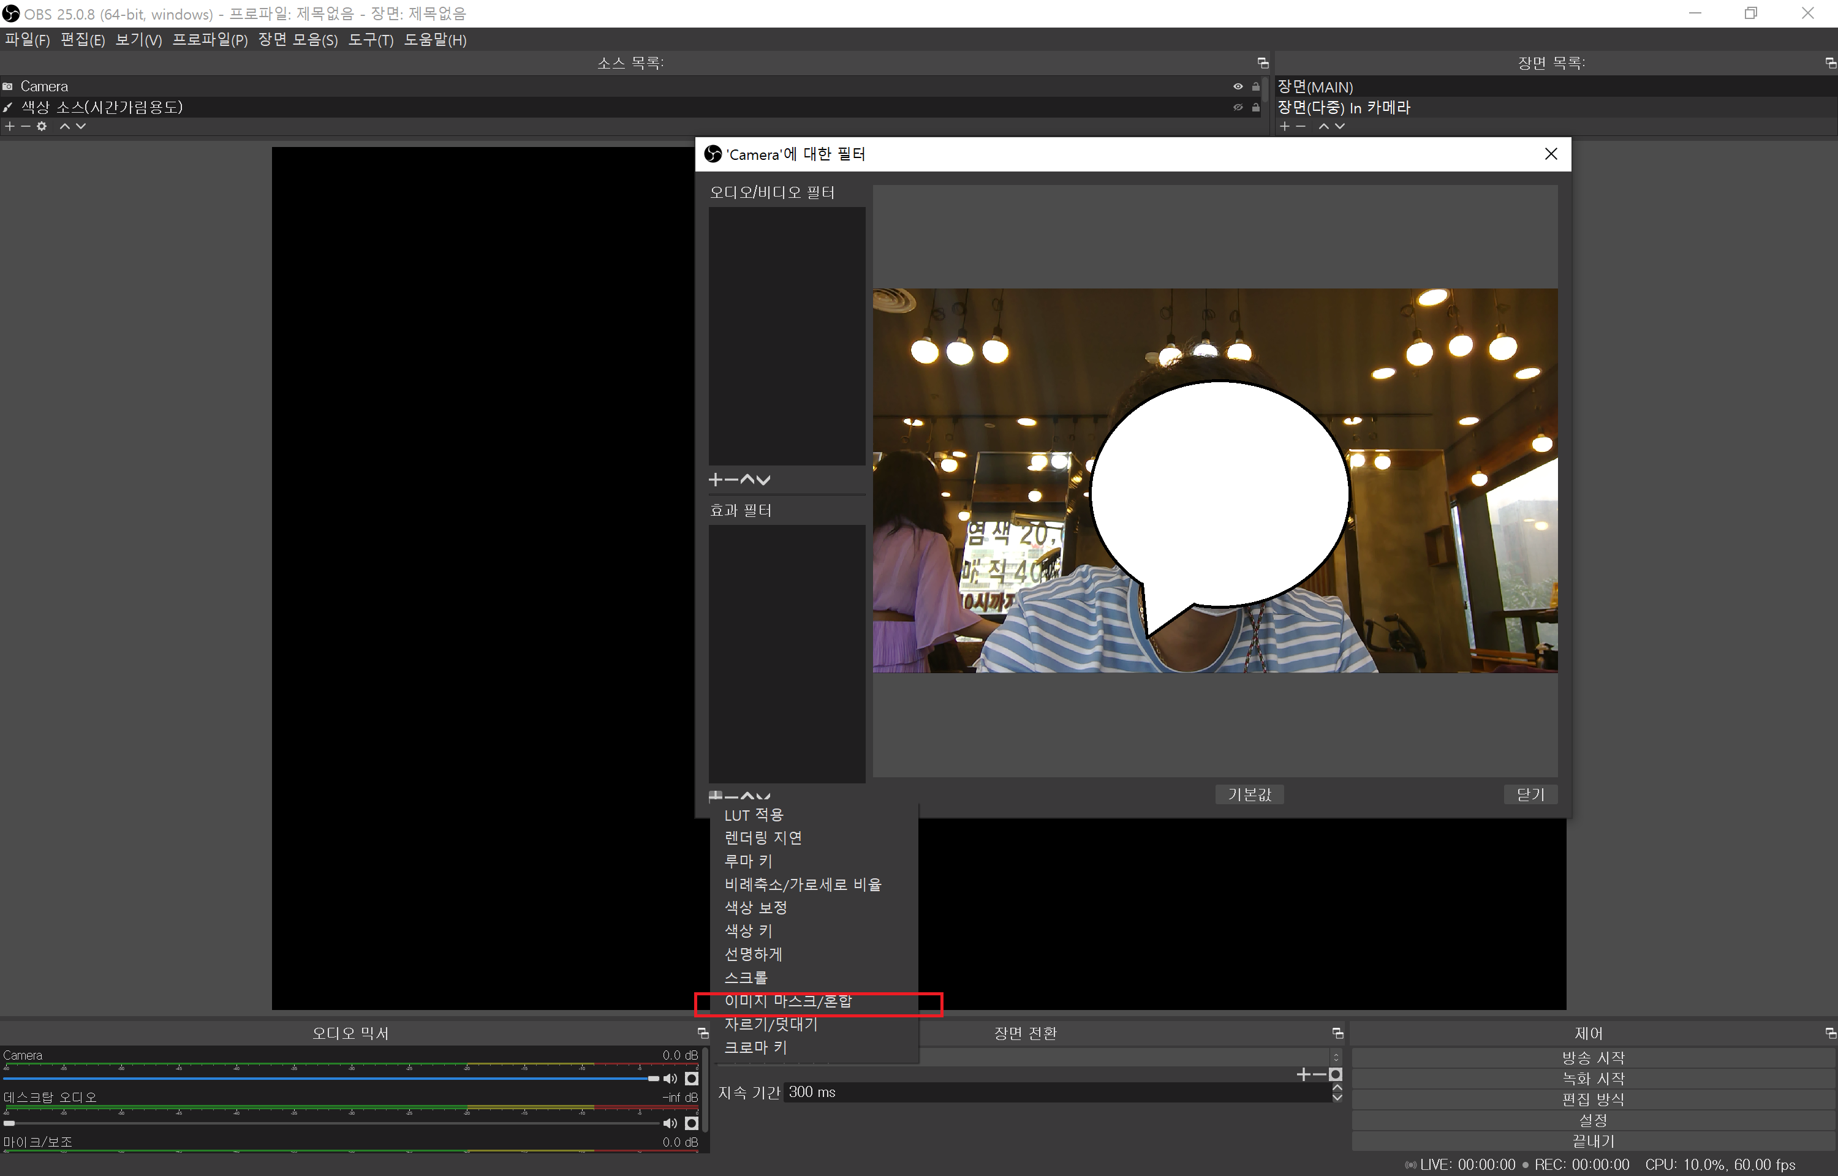Open Camera audio settings gear in mixer
Image resolution: width=1838 pixels, height=1176 pixels.
pyautogui.click(x=691, y=1078)
